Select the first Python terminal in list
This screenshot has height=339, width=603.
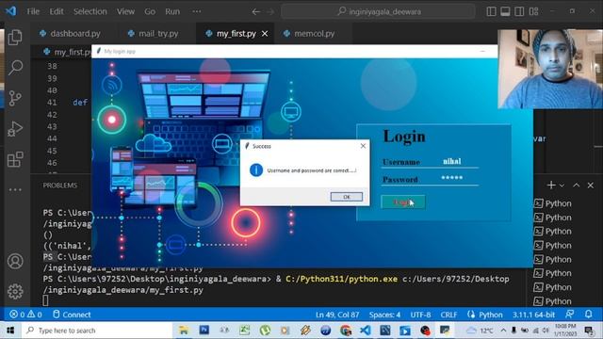pos(553,203)
